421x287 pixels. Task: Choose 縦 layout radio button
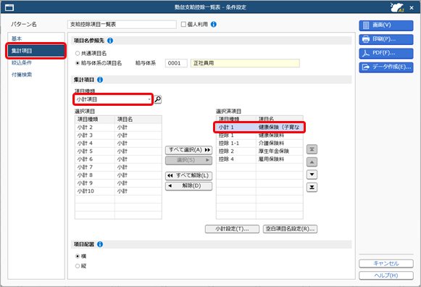pos(78,266)
